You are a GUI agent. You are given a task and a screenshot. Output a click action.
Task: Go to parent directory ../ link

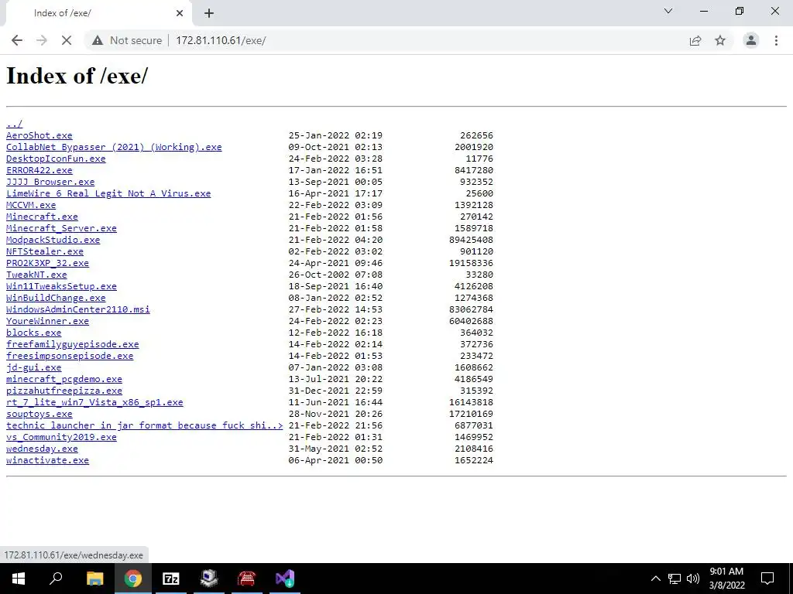[x=14, y=124]
